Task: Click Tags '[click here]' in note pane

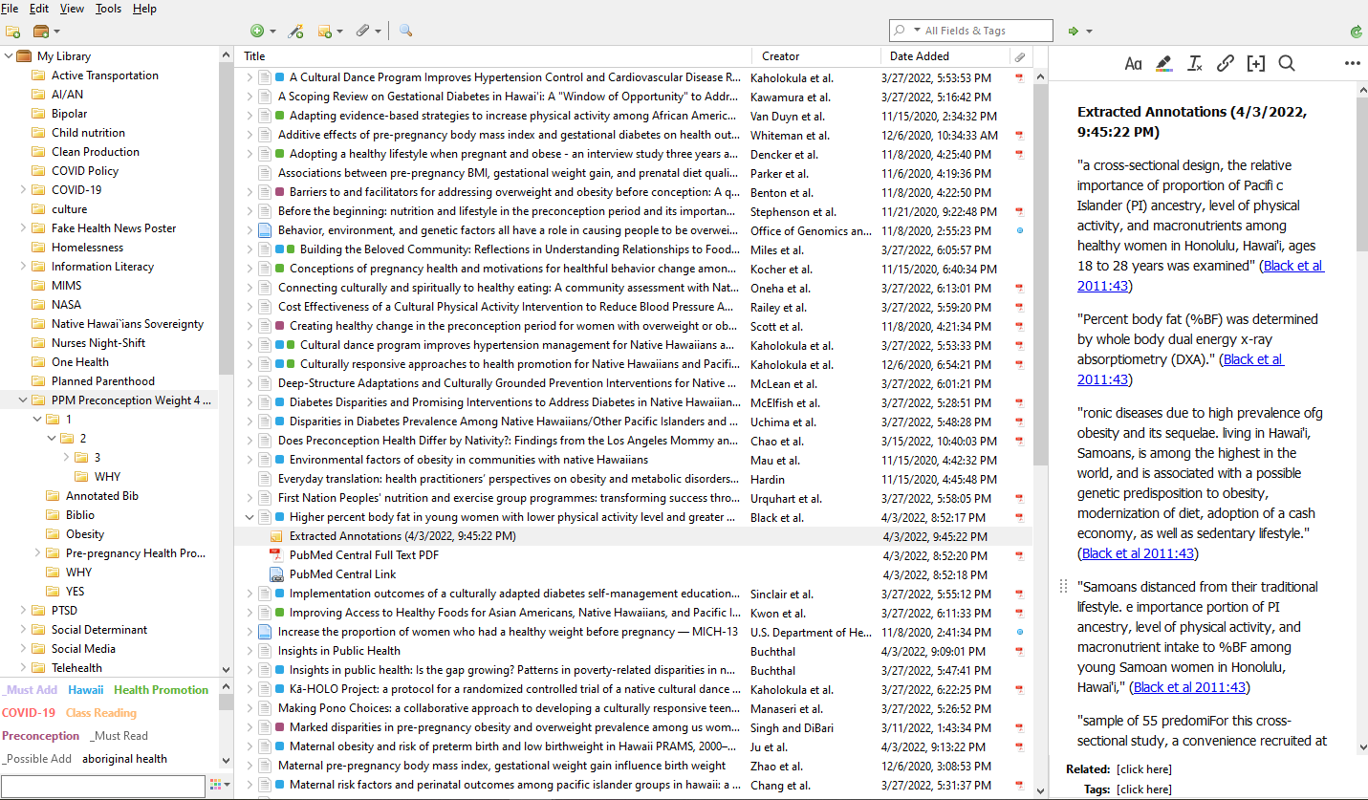Action: click(x=1143, y=789)
